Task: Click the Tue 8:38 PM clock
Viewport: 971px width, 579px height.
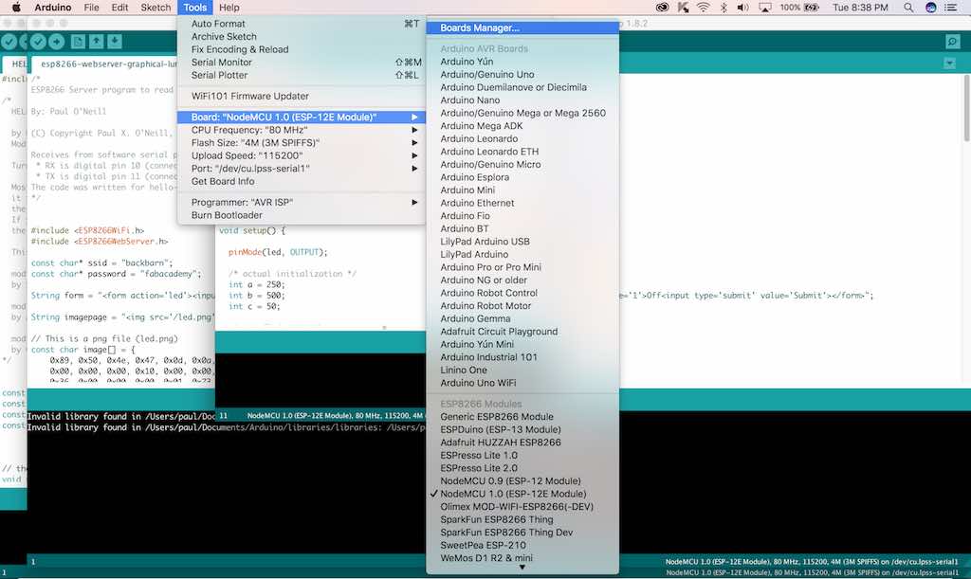Action: (x=860, y=8)
